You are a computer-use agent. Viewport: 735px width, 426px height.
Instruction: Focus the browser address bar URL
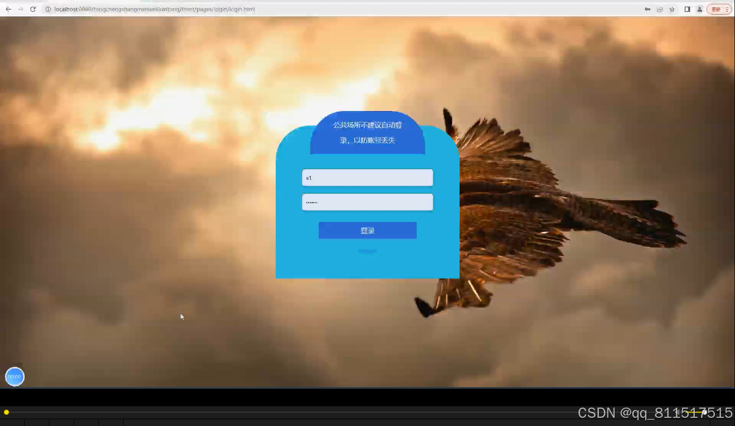point(155,9)
